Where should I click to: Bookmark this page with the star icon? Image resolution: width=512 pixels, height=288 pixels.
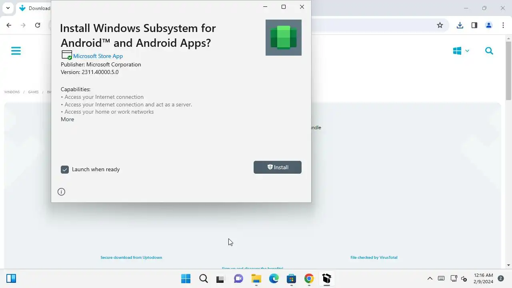pos(440,25)
